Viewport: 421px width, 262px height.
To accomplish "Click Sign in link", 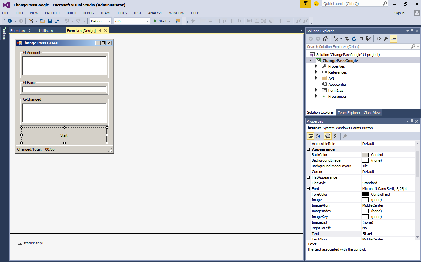I will pyautogui.click(x=399, y=13).
